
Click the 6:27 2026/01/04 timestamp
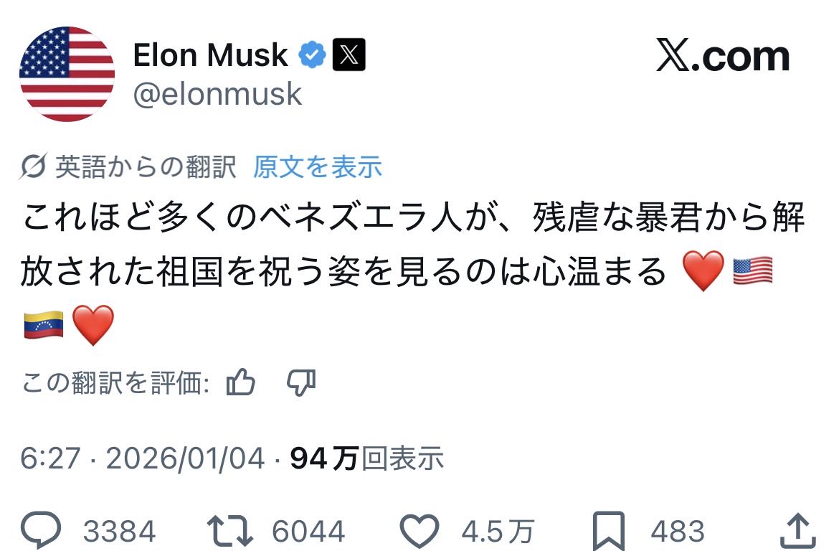[142, 458]
